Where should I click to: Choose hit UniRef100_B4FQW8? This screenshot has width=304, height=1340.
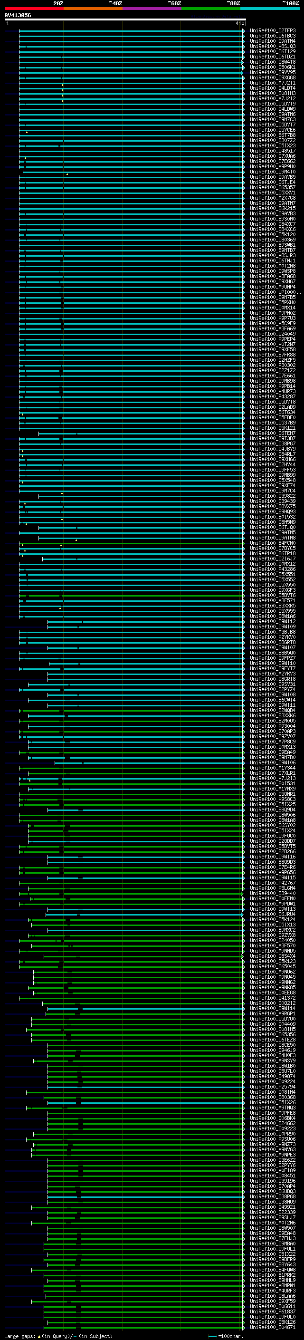[273, 1270]
